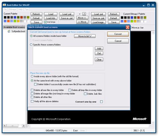This screenshot has width=159, height=136.
Task: Click preview horizontal scrollbar left arrow
Action: pos(29,126)
